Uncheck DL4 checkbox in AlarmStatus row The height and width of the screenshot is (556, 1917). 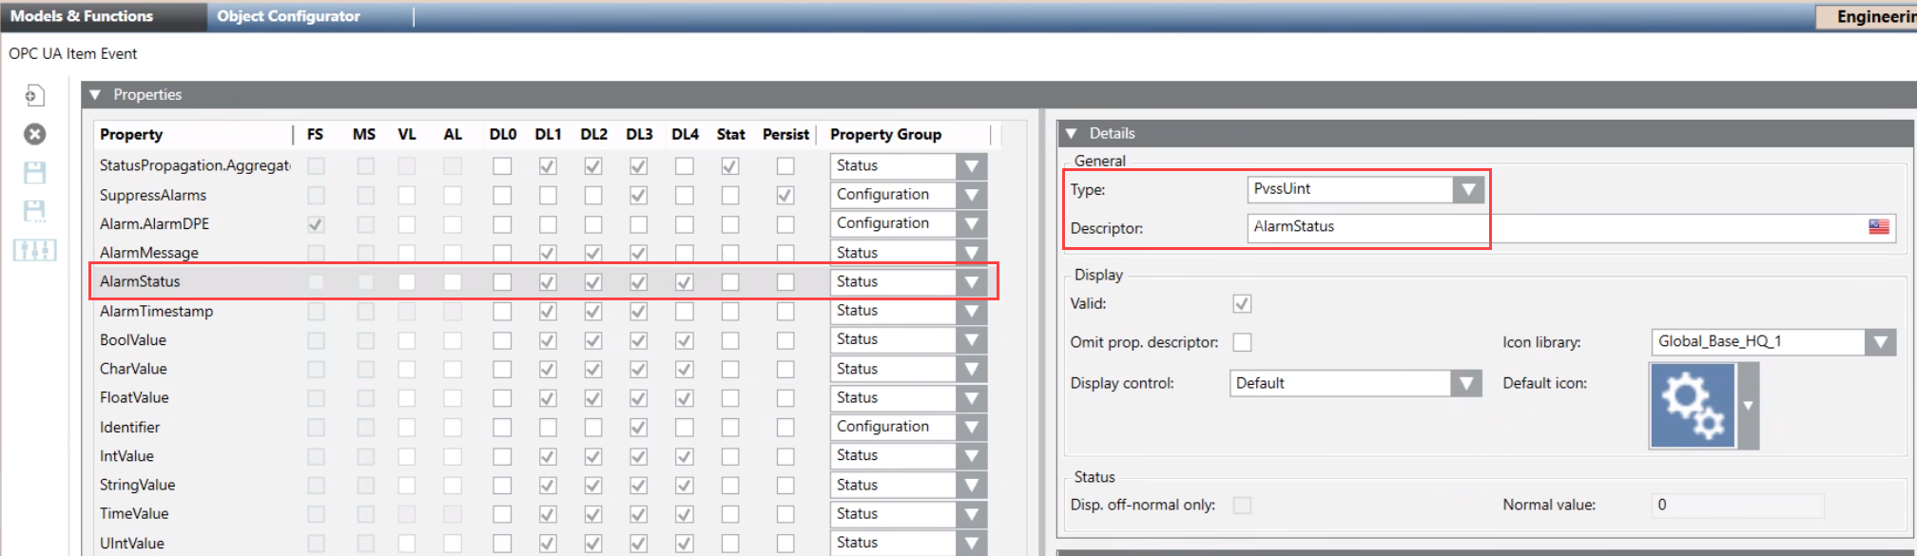tap(684, 282)
